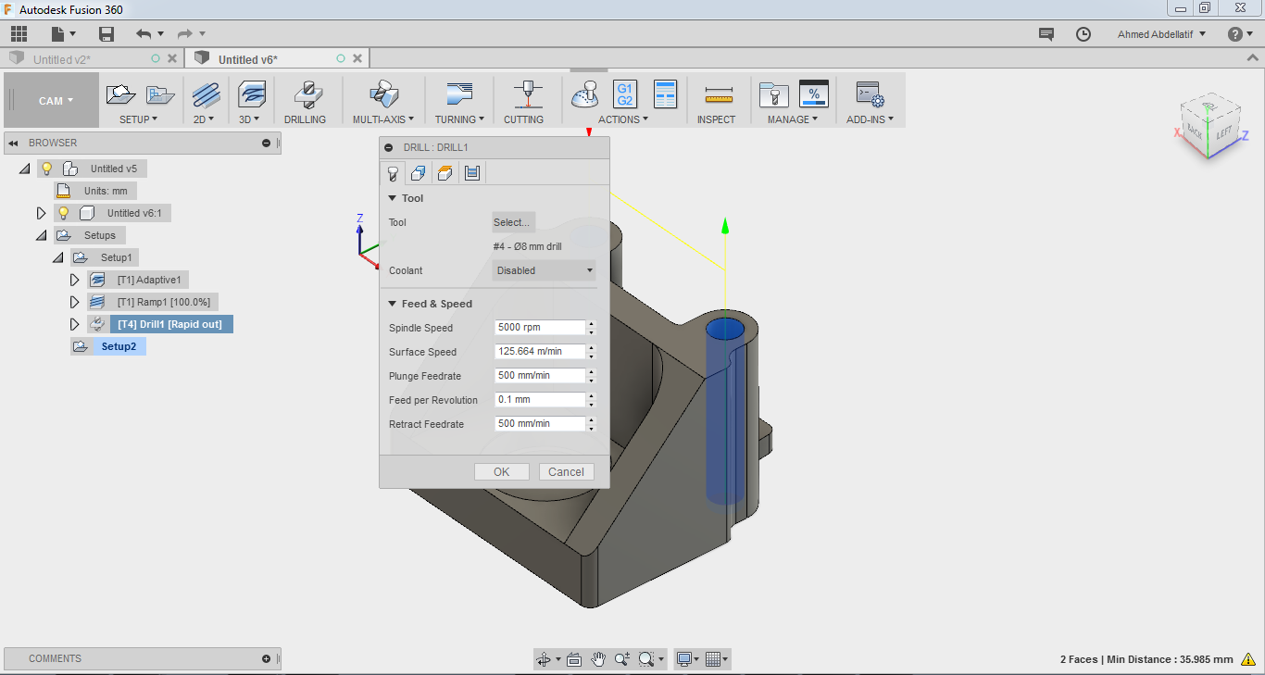Expand the Untitled v6:1 component node
1265x675 pixels.
tap(42, 213)
